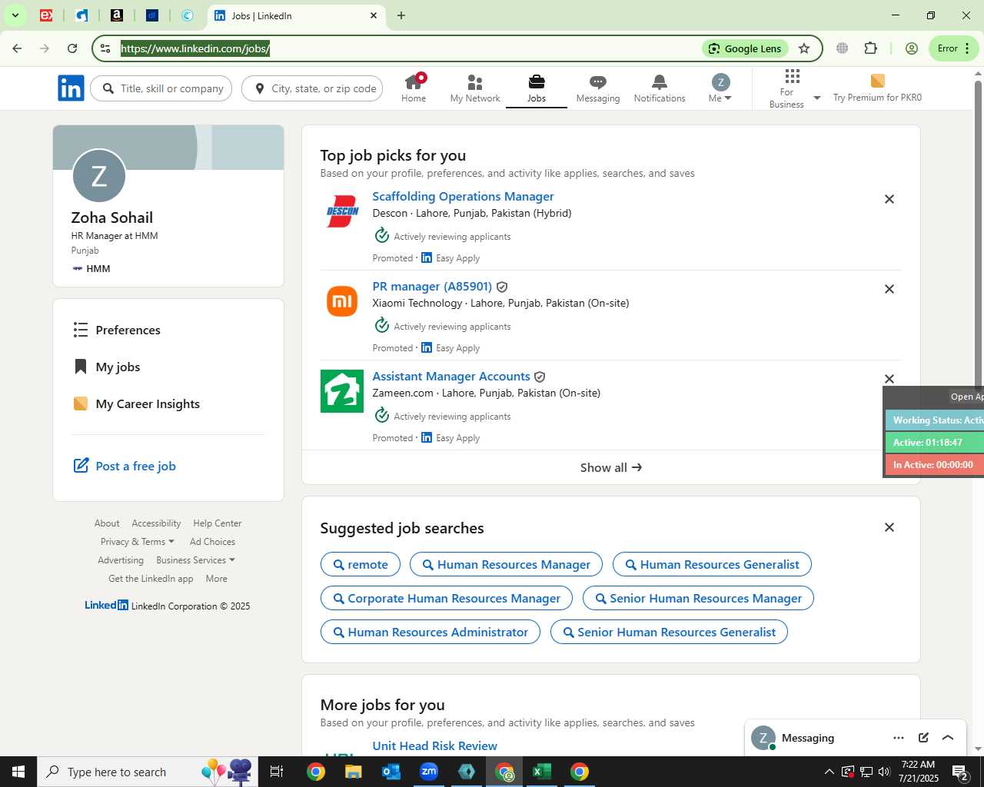Open PR manager (A85901) job
The height and width of the screenshot is (787, 984).
click(432, 286)
